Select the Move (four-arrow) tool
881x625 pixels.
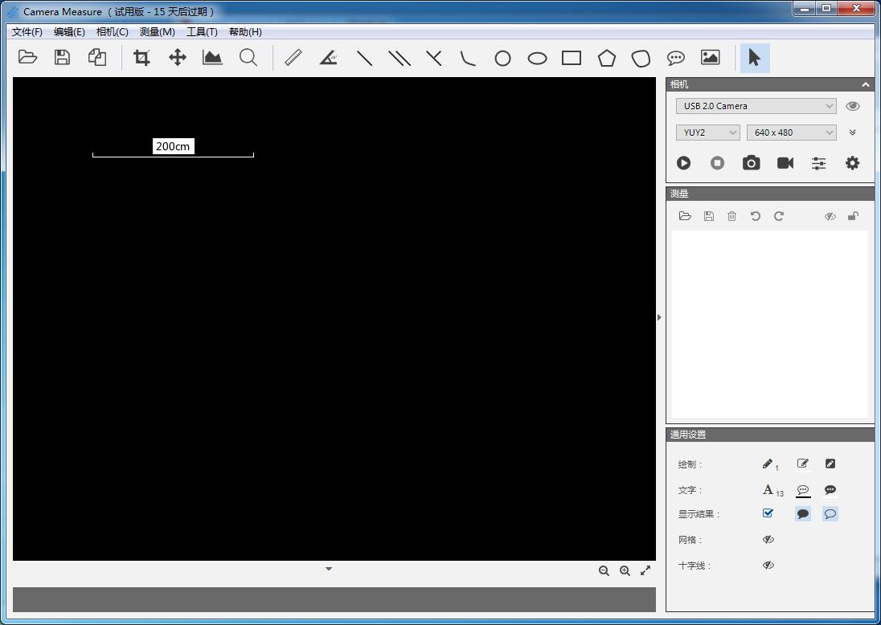(x=178, y=57)
